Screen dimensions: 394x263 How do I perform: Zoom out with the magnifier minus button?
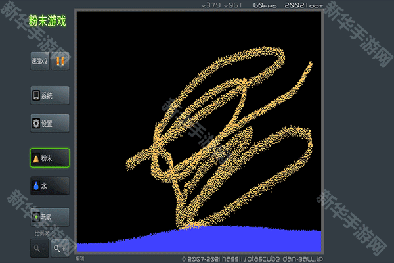click(x=39, y=248)
